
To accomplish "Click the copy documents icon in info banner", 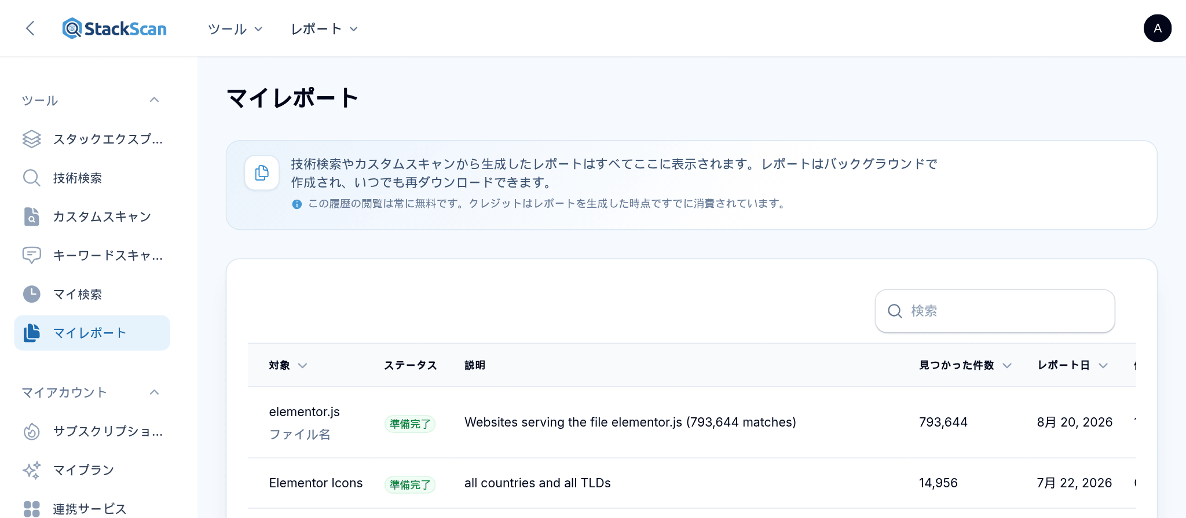I will pos(262,172).
